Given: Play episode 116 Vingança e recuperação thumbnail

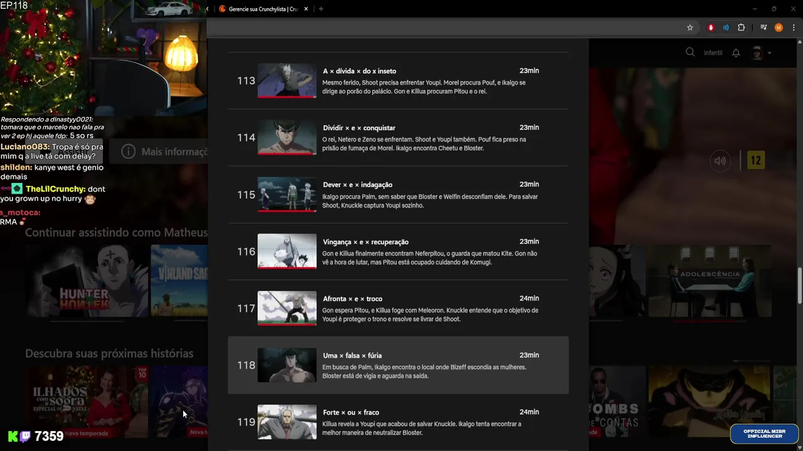Looking at the screenshot, I should click(287, 252).
